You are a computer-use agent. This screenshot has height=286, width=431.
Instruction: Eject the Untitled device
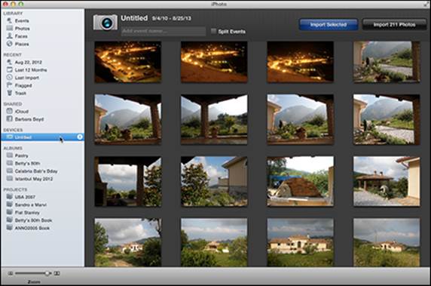coord(80,137)
